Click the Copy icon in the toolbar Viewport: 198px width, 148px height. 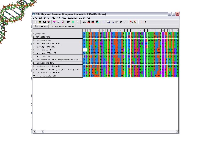pyautogui.click(x=108, y=22)
